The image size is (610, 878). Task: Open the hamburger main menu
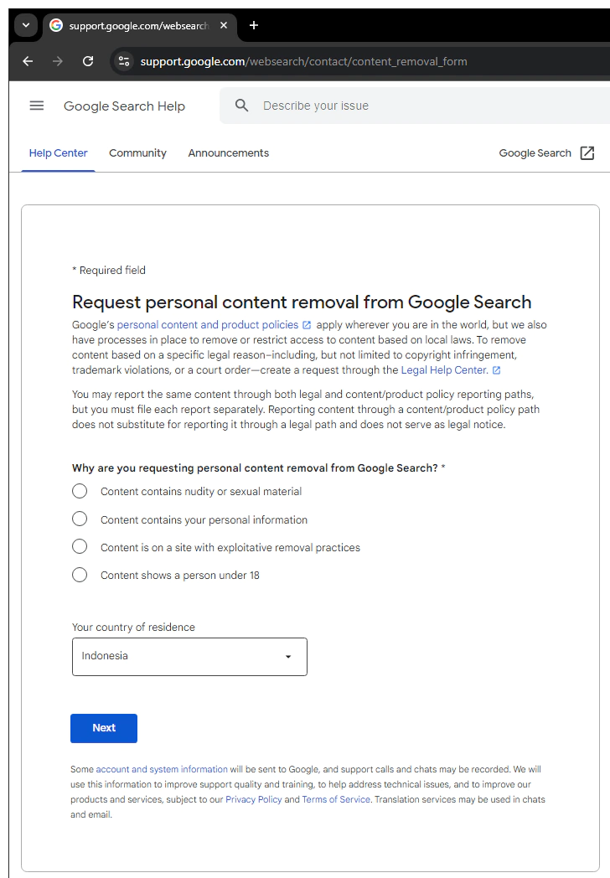[36, 106]
